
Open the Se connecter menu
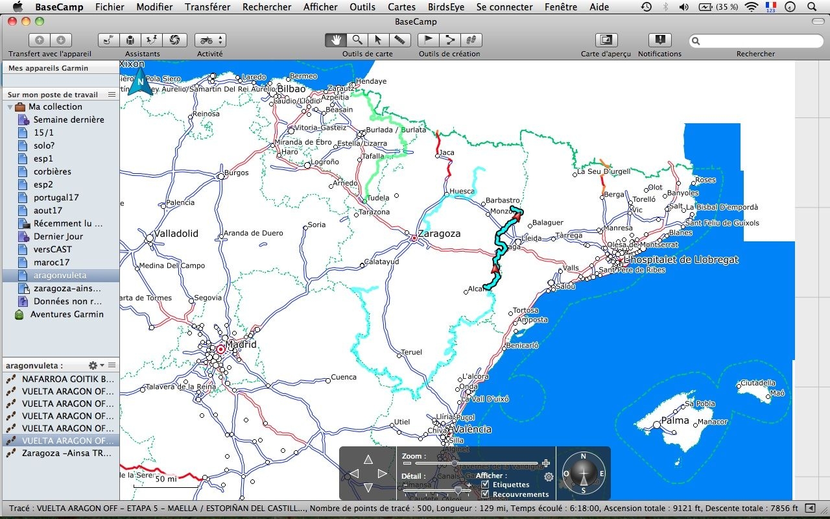tap(504, 7)
